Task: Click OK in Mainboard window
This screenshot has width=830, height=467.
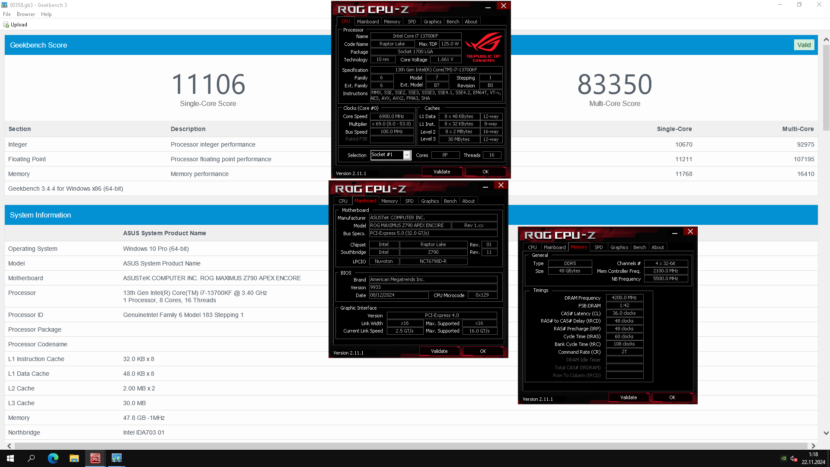Action: click(483, 351)
